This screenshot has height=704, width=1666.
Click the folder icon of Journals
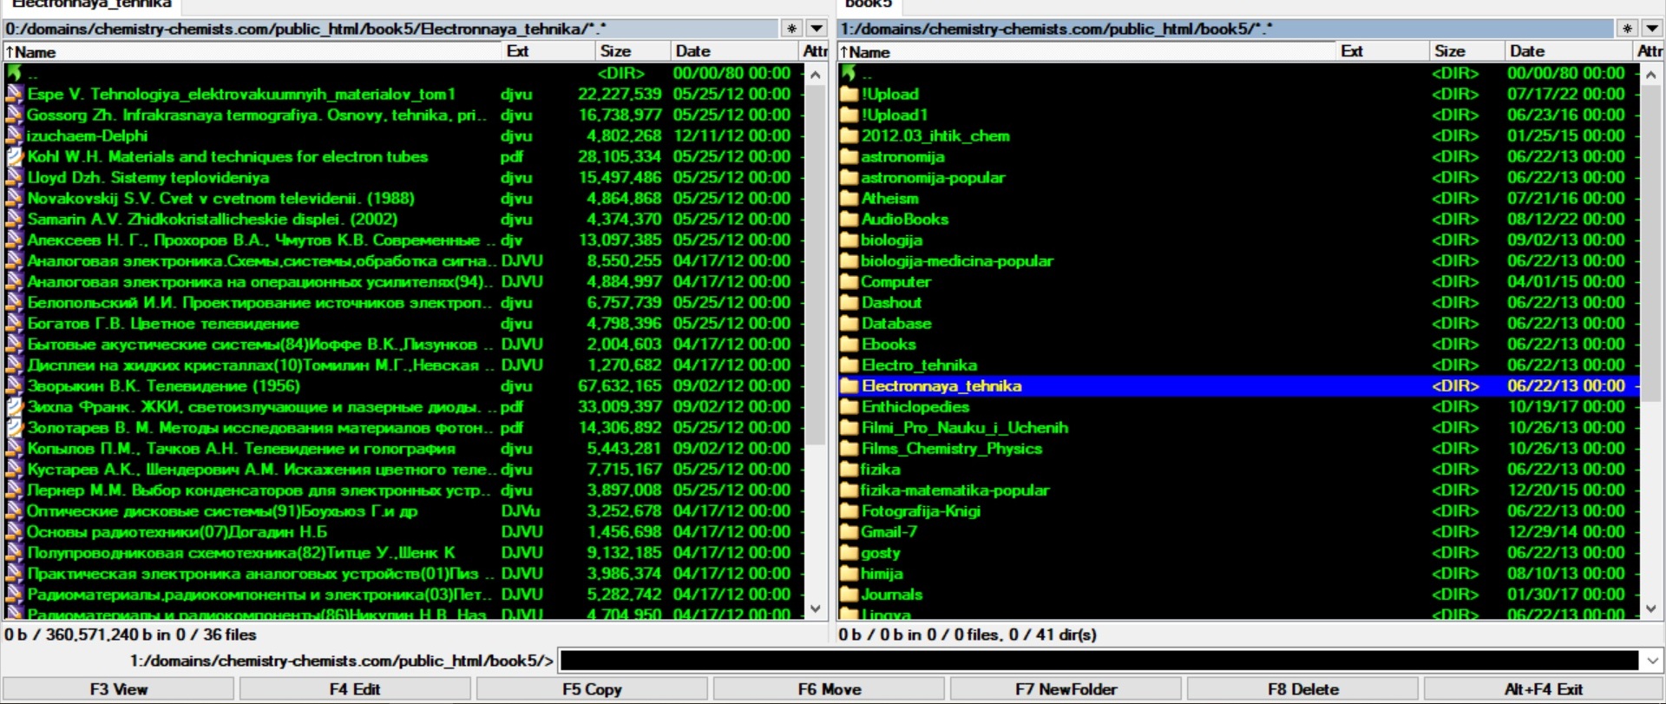click(x=849, y=595)
